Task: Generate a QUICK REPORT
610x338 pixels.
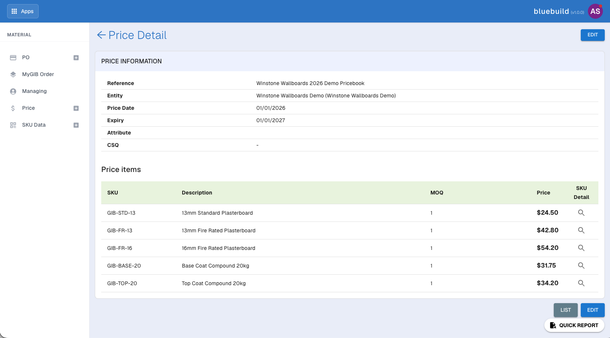Action: tap(574, 325)
